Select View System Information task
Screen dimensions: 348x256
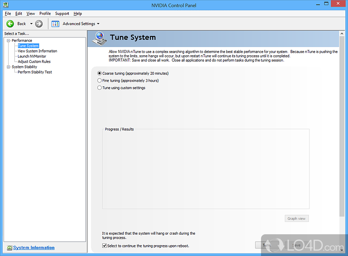tap(37, 51)
